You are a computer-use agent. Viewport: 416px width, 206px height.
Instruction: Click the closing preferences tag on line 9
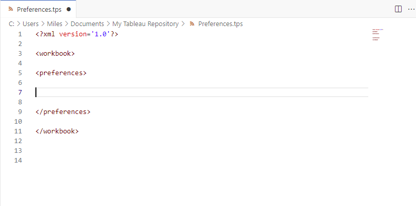(x=63, y=112)
